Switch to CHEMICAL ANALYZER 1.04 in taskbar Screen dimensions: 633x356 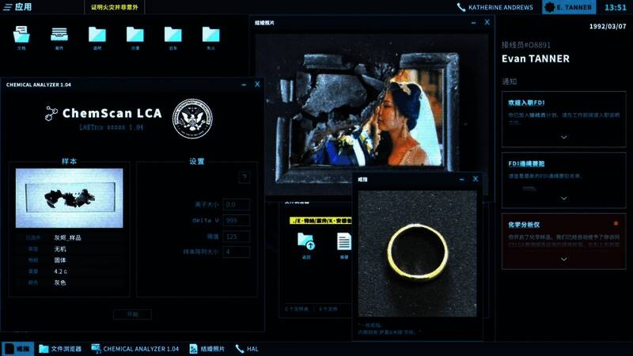click(135, 348)
